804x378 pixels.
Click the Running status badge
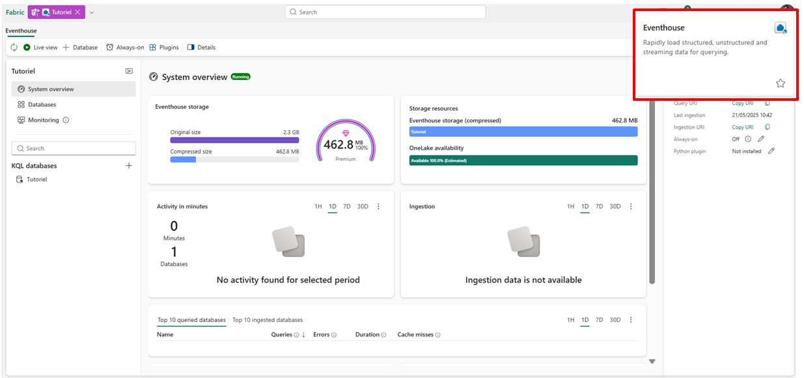pos(241,77)
